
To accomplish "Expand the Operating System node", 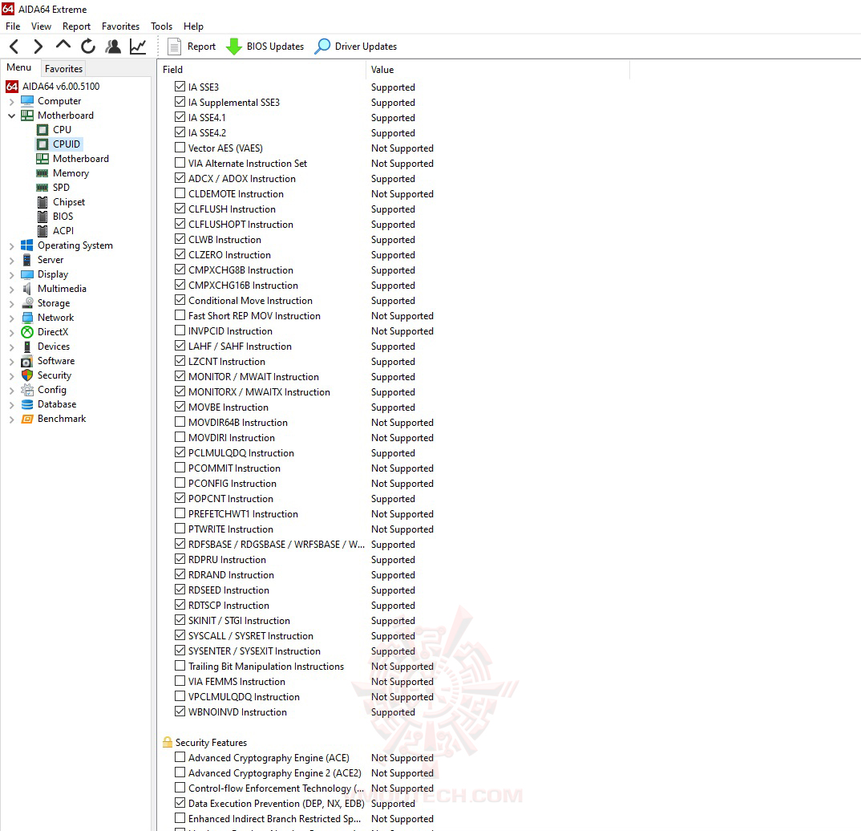I will pyautogui.click(x=11, y=246).
